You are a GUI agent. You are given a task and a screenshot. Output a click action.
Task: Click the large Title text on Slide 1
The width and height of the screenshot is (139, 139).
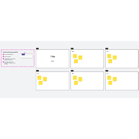[53, 57]
